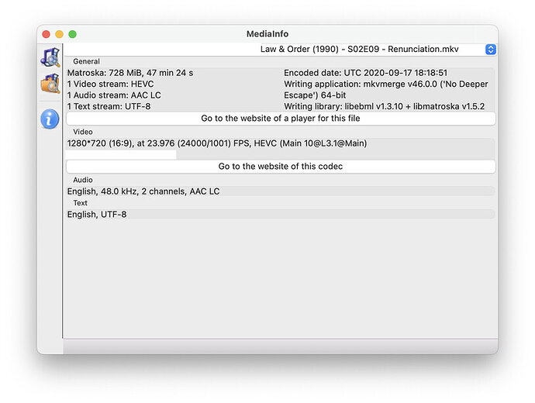Click Go to the website of this codec
Screen dimensions: 535x403
pos(281,167)
